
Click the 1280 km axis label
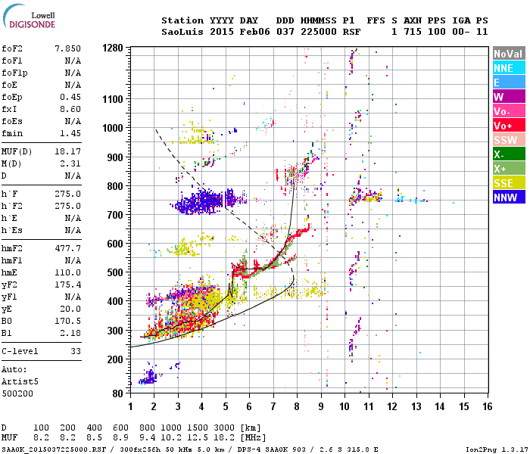click(x=113, y=48)
